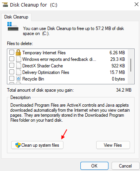Dismiss dialog with Cancel button
Image resolution: width=140 pixels, height=171 pixels.
pos(125,166)
